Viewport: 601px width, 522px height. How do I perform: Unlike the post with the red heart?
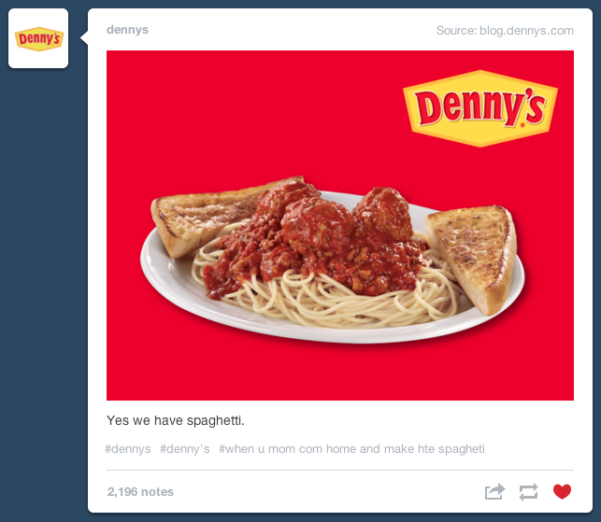[563, 491]
